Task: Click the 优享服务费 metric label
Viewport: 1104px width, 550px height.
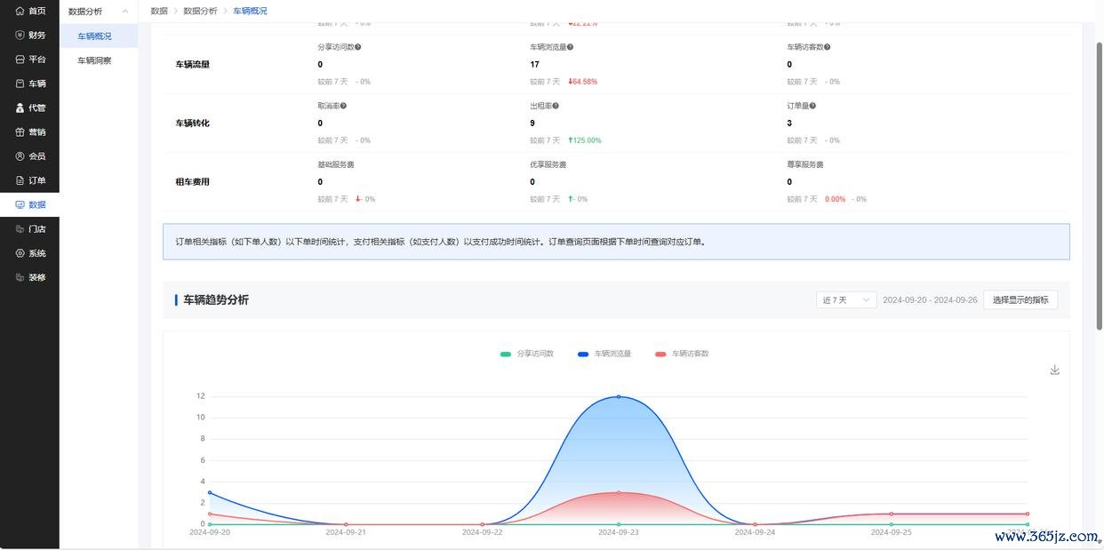Action: pos(548,164)
